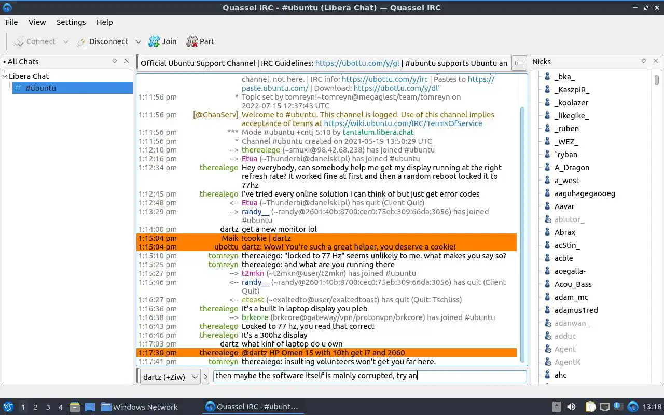The height and width of the screenshot is (415, 664).
Task: Select nick ahc in Nicks list
Action: tap(560, 375)
